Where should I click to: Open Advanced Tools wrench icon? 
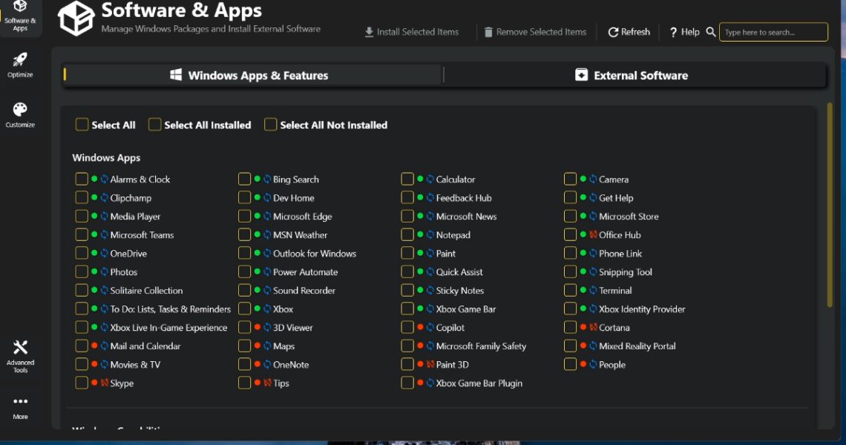pyautogui.click(x=20, y=348)
